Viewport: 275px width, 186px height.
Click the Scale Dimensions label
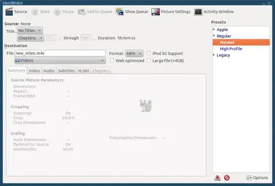(30, 140)
